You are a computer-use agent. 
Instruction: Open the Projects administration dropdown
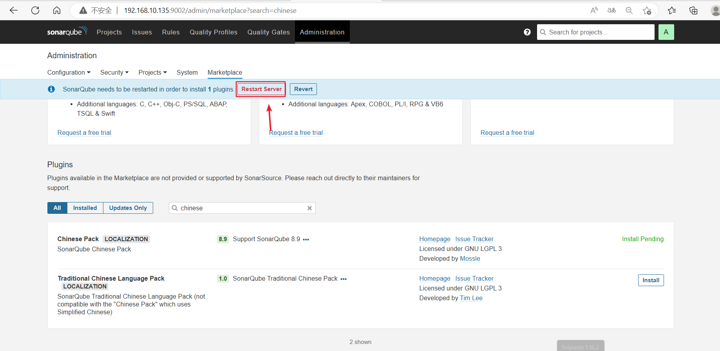tap(153, 72)
